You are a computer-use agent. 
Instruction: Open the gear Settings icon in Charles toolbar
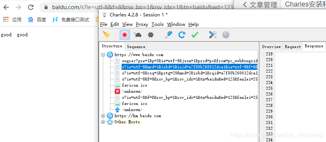point(226,35)
